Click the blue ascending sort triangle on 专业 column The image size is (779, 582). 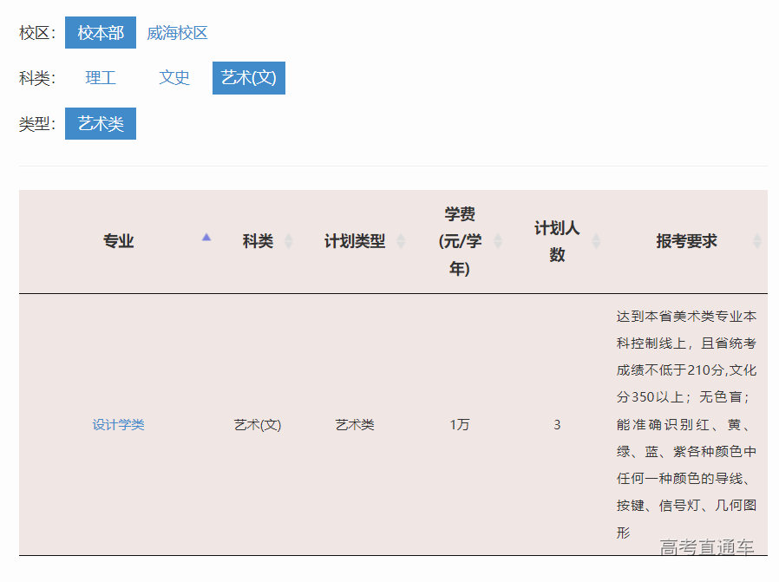(x=206, y=236)
